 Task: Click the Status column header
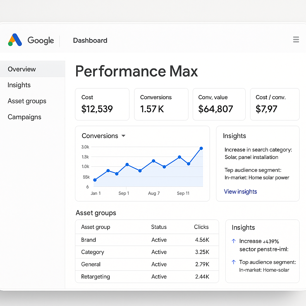pos(159,227)
